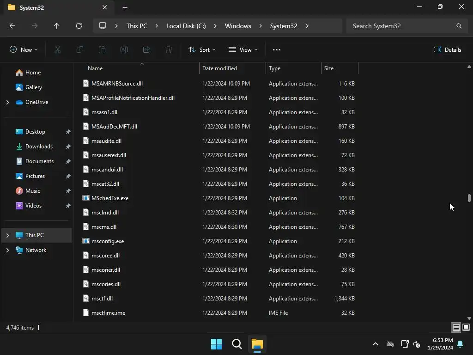Switch to large thumbnails view icon
This screenshot has width=473, height=355.
(466, 327)
